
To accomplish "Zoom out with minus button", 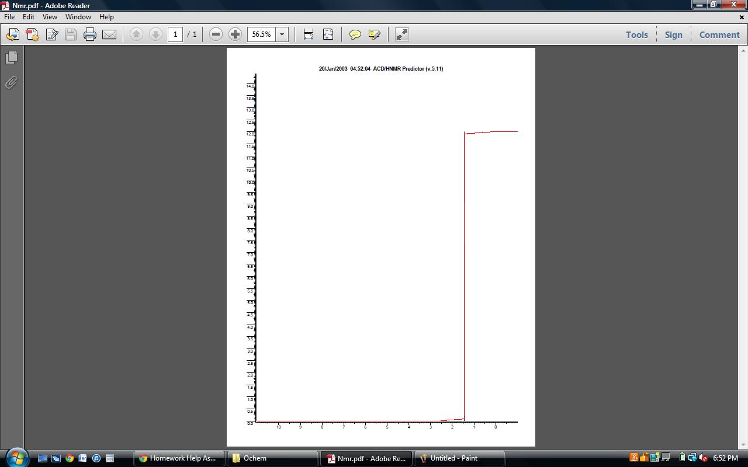I will (216, 34).
